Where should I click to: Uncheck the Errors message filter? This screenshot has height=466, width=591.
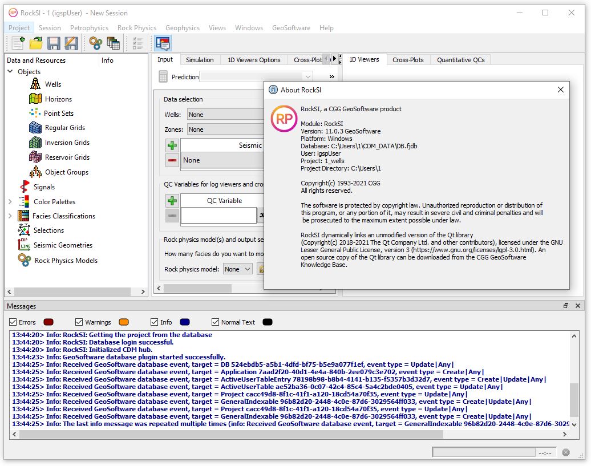[13, 322]
